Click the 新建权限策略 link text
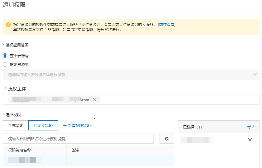Viewport: 262px width, 168px height. pos(79,126)
